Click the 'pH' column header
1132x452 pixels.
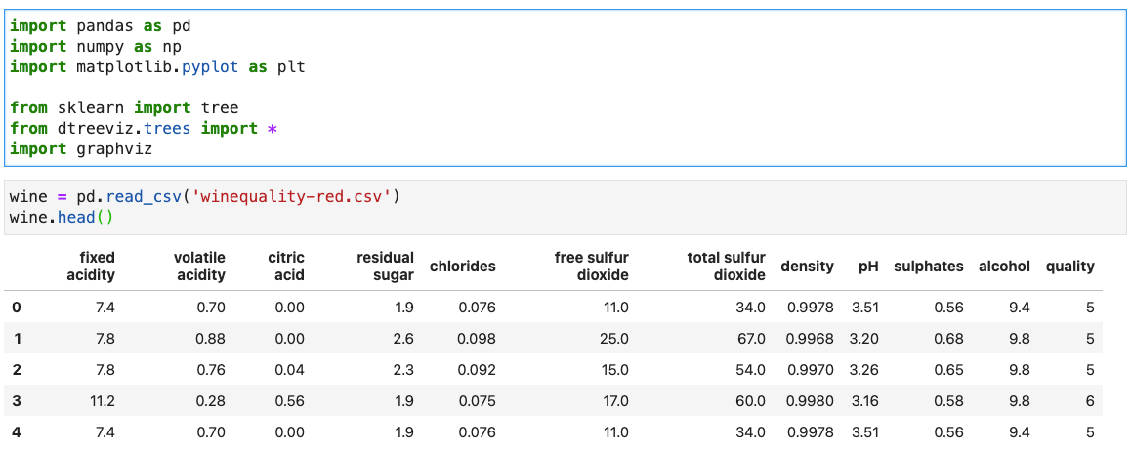pyautogui.click(x=868, y=267)
